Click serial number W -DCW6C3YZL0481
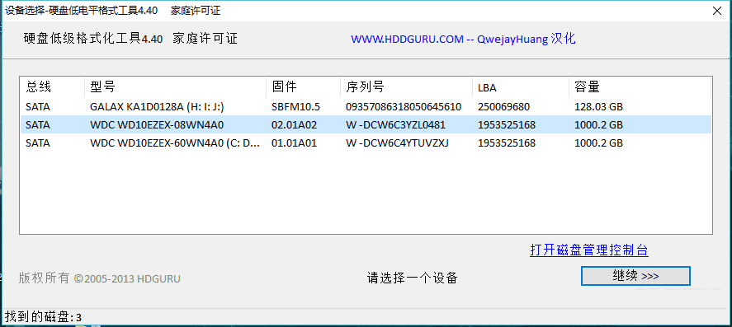732x327 pixels. point(395,125)
